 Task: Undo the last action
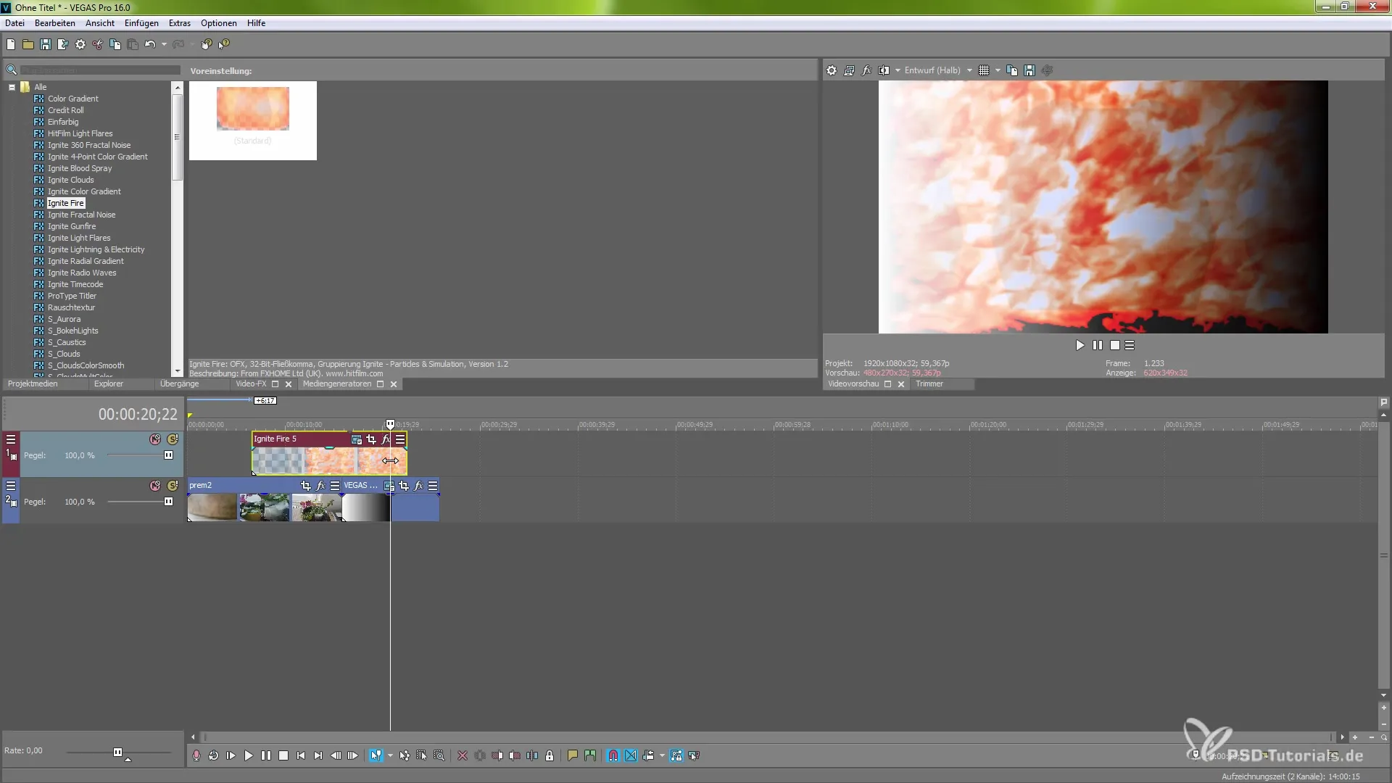point(149,44)
